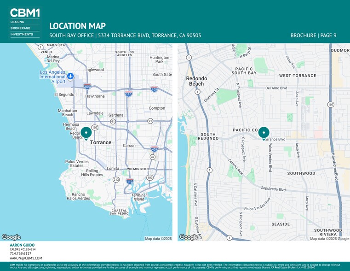Click the teal location pin on Torrance Blvd in right map
This screenshot has height=271, width=350.
264,133
